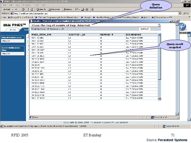Viewport: 191px width, 143px height.
Task: Click the results table scroll down arrow
Action: (159, 99)
